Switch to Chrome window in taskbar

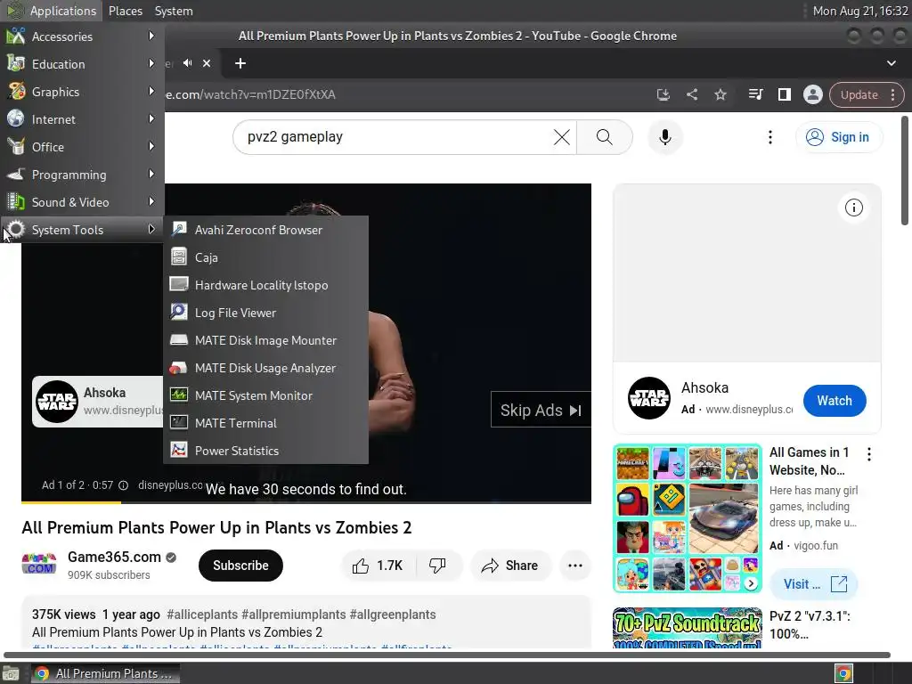[105, 673]
